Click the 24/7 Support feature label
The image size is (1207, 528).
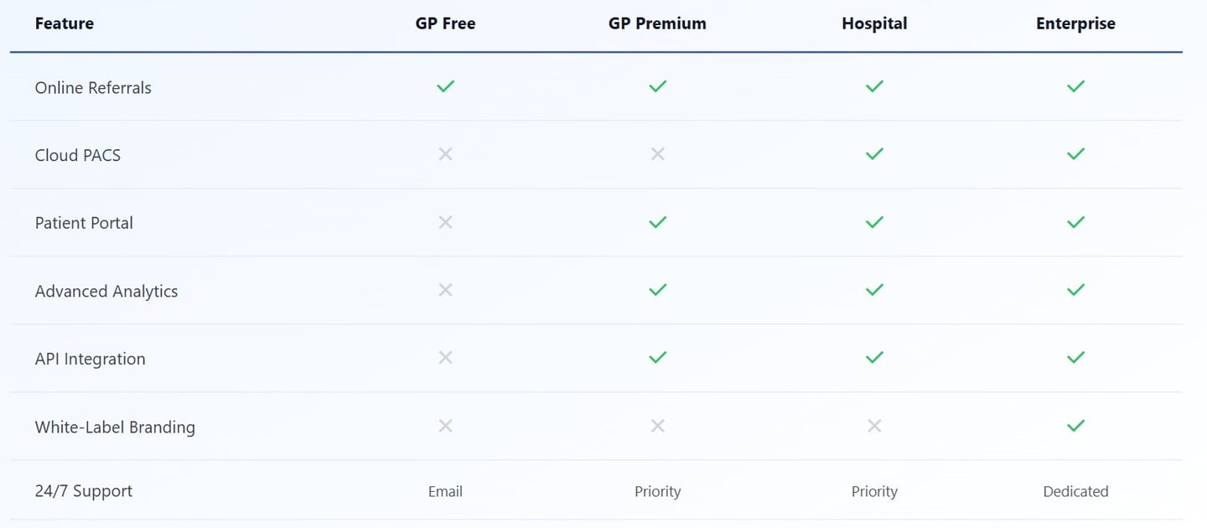tap(84, 491)
